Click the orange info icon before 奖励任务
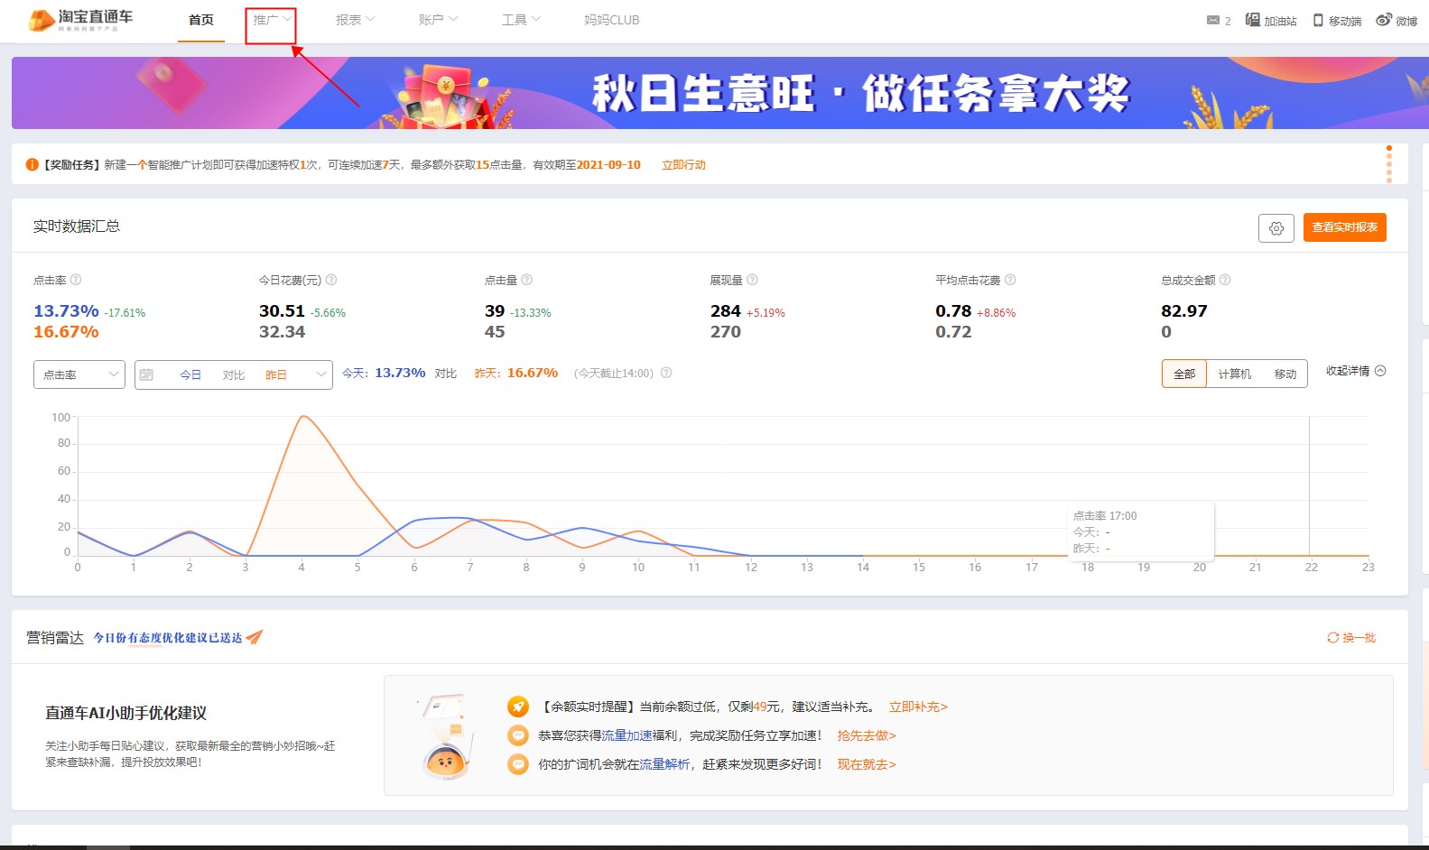Screen dimensions: 1429x850 (32, 164)
